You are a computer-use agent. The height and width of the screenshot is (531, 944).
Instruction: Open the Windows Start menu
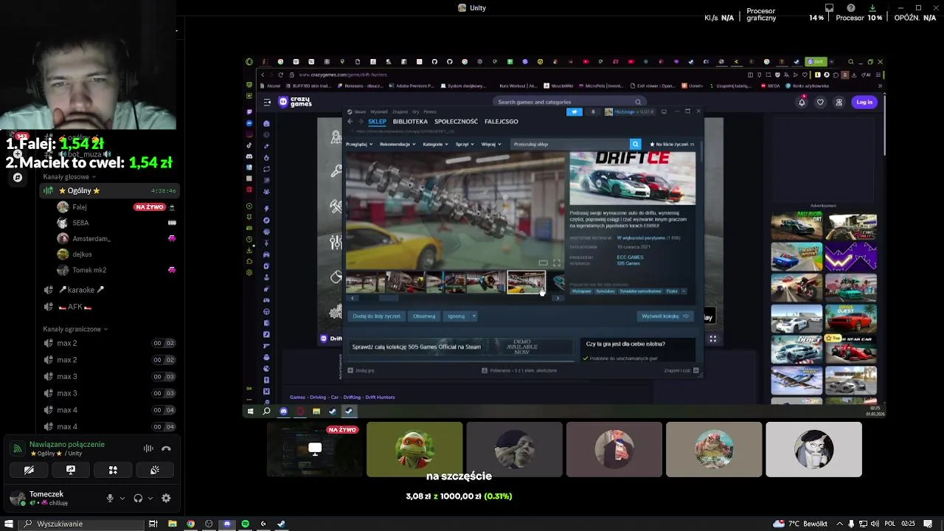click(9, 524)
